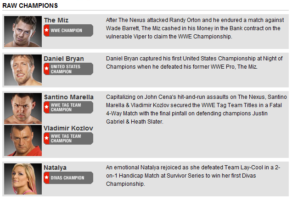This screenshot has width=292, height=200.
Task: Click Santino Marella name link
Action: tap(69, 97)
